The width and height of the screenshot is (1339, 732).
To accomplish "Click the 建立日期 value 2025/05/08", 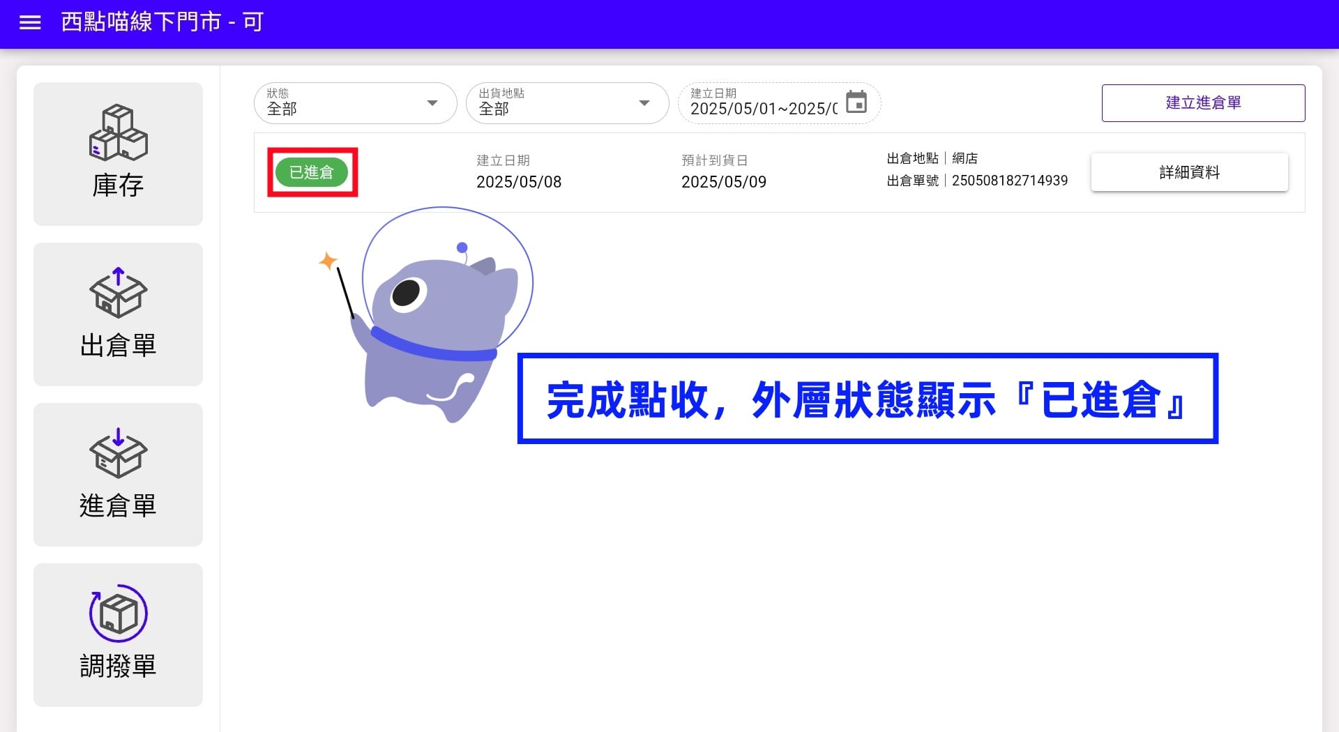I will click(519, 182).
